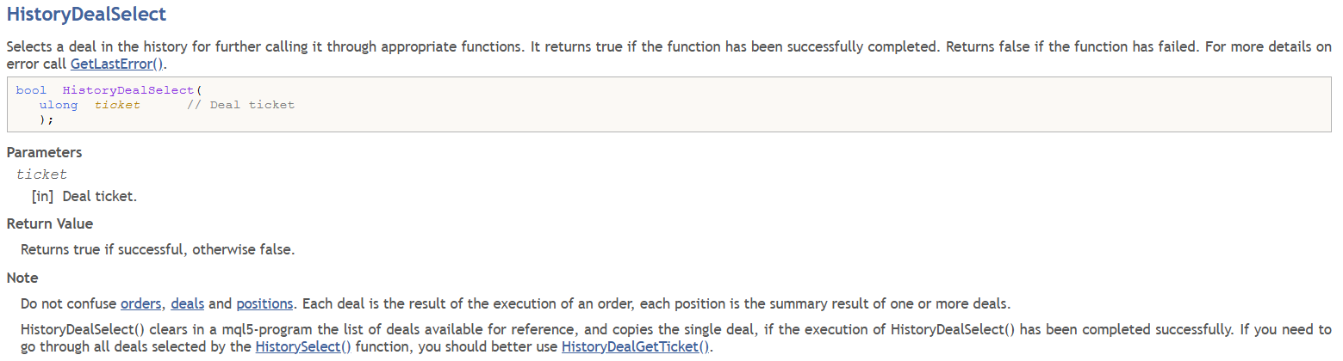Click 'Returns true if successful' text

[x=158, y=250]
